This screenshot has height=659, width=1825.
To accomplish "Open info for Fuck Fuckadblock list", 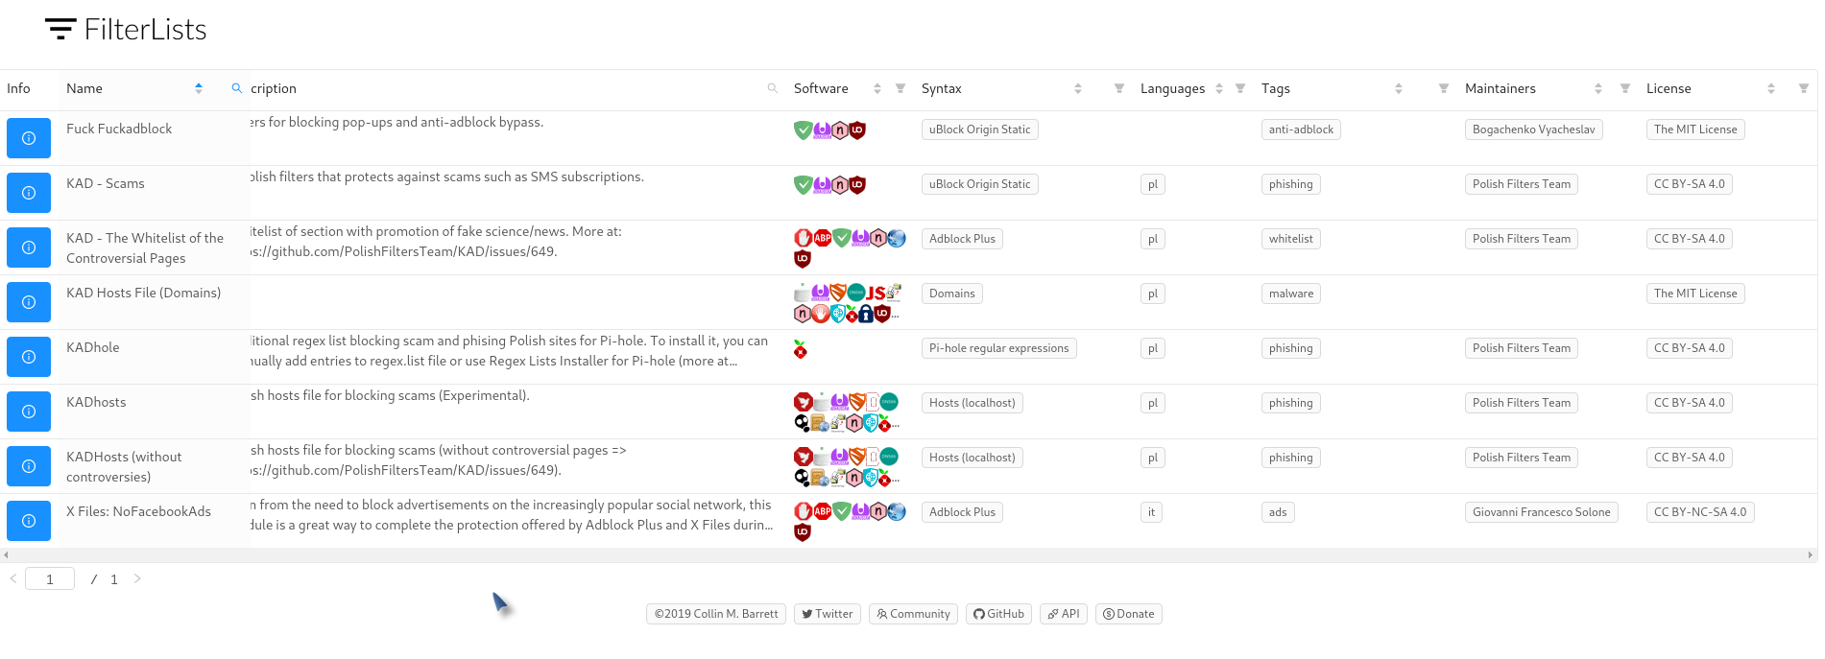I will click(x=29, y=138).
